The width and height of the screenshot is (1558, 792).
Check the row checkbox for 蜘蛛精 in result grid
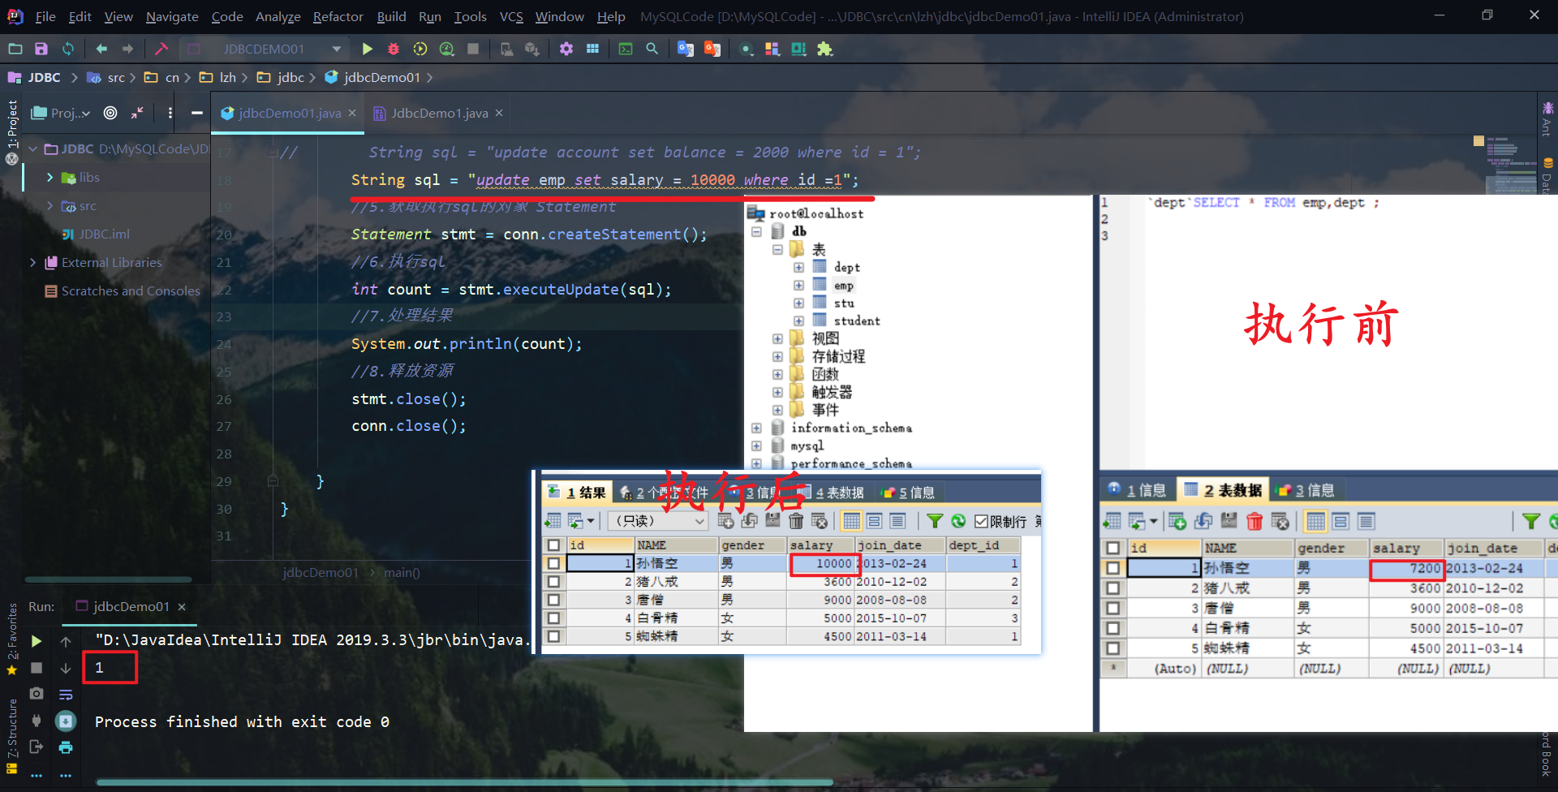pyautogui.click(x=553, y=636)
